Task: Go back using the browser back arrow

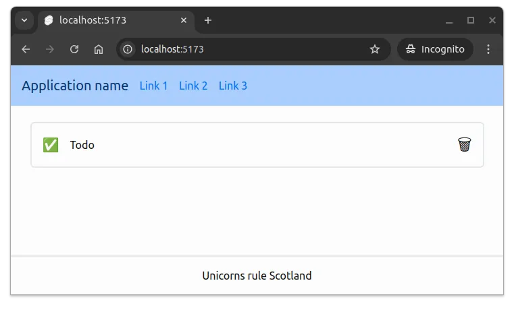Action: pos(26,49)
